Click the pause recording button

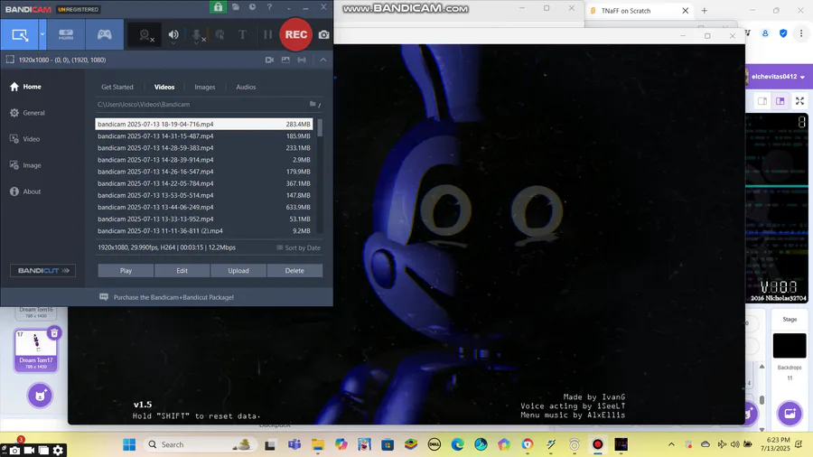pyautogui.click(x=267, y=34)
